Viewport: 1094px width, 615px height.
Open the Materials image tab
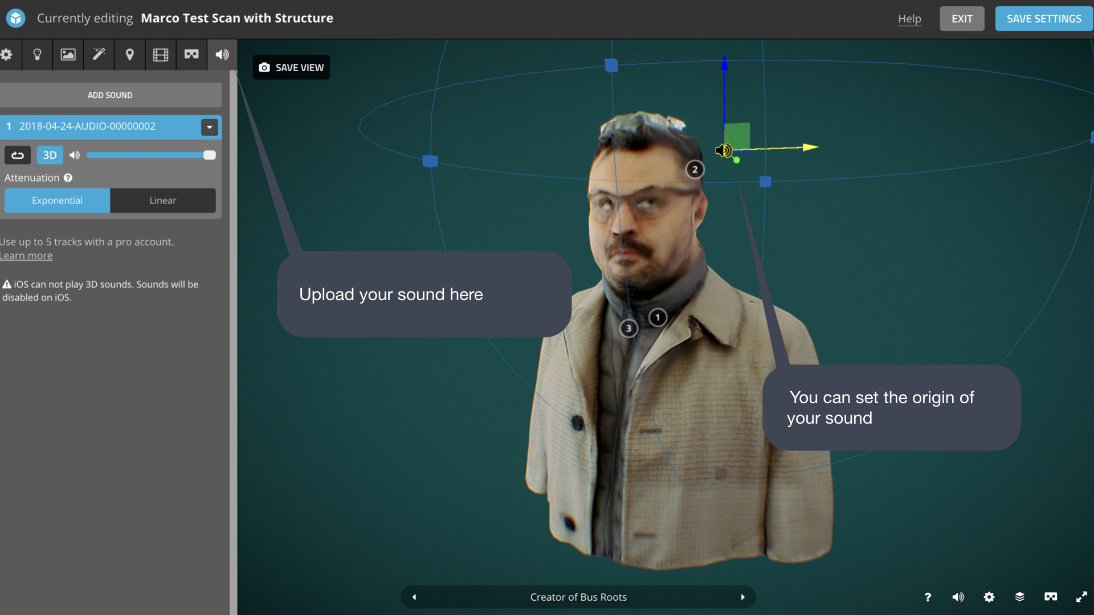pyautogui.click(x=68, y=55)
